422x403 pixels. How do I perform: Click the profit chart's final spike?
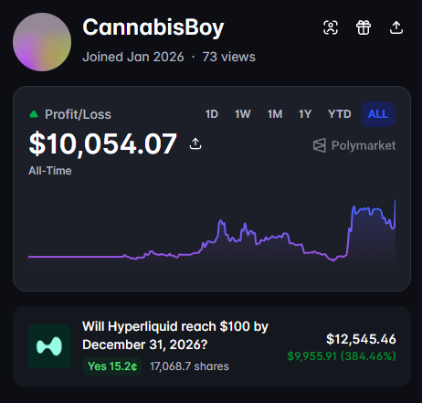pyautogui.click(x=395, y=213)
